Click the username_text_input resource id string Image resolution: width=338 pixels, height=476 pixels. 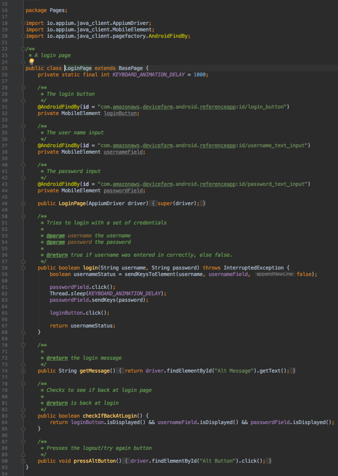pos(203,146)
